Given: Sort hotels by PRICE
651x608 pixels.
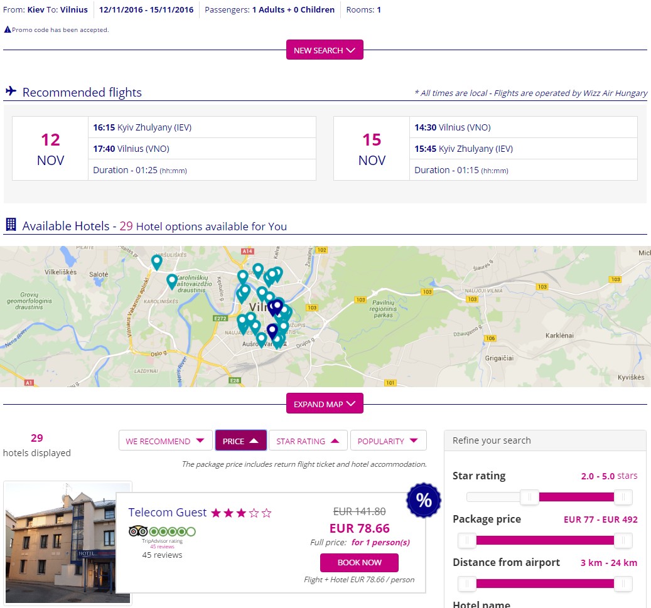Looking at the screenshot, I should [x=241, y=440].
